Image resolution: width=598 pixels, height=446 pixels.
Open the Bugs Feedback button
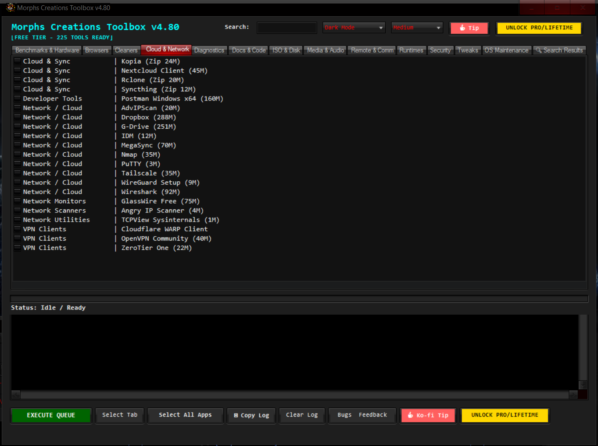[362, 415]
